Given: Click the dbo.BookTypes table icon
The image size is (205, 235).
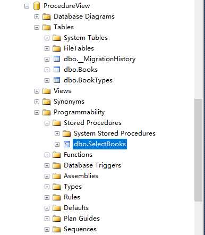Looking at the screenshot, I should 57,80.
